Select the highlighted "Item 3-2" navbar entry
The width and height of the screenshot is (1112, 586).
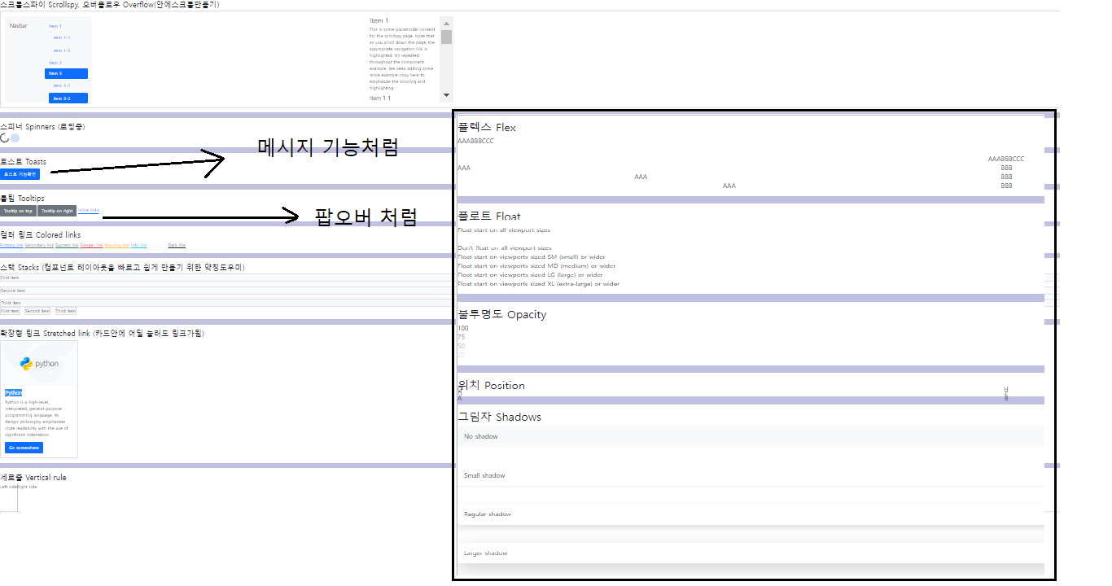click(x=67, y=98)
